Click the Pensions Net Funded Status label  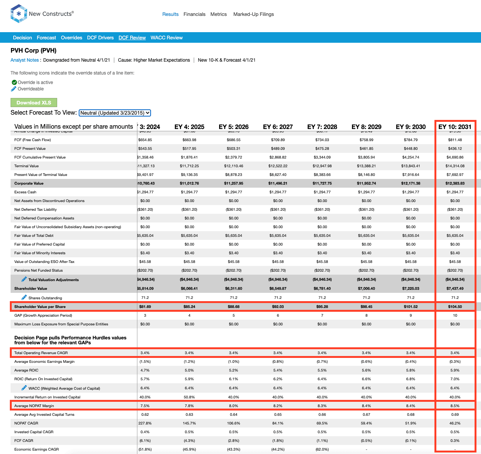click(x=39, y=271)
